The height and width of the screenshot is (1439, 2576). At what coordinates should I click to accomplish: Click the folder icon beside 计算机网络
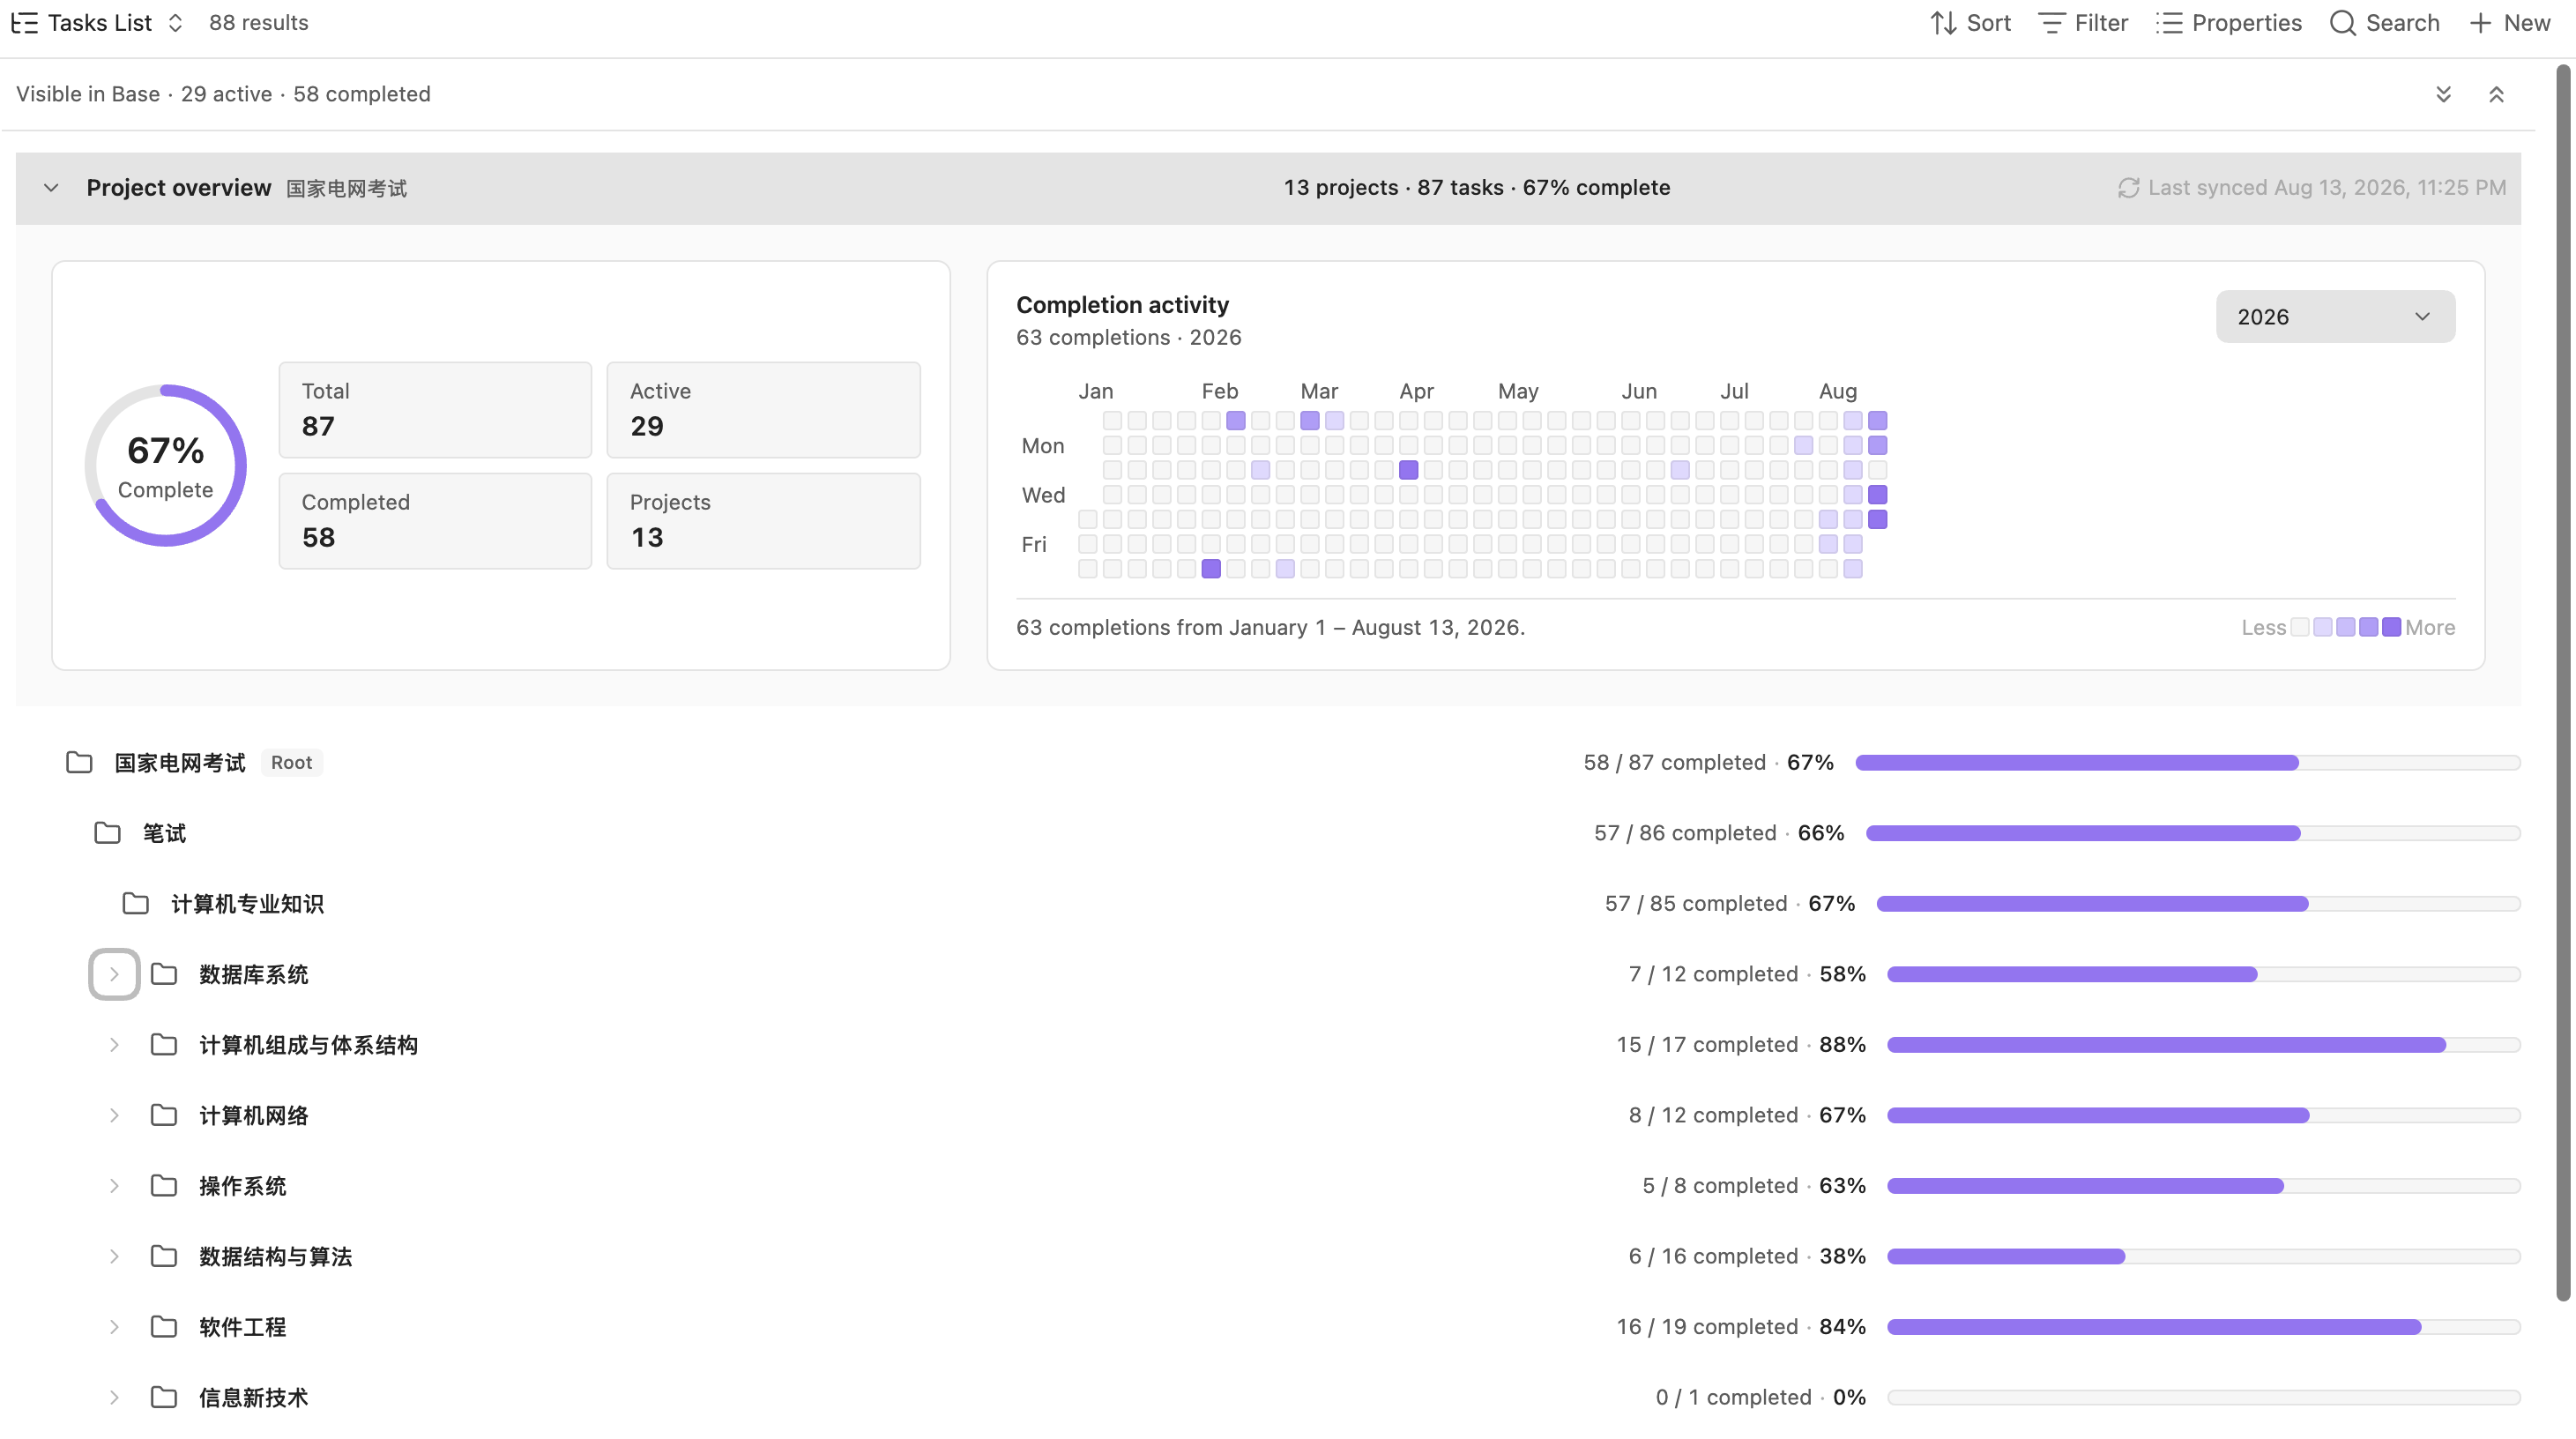tap(163, 1115)
